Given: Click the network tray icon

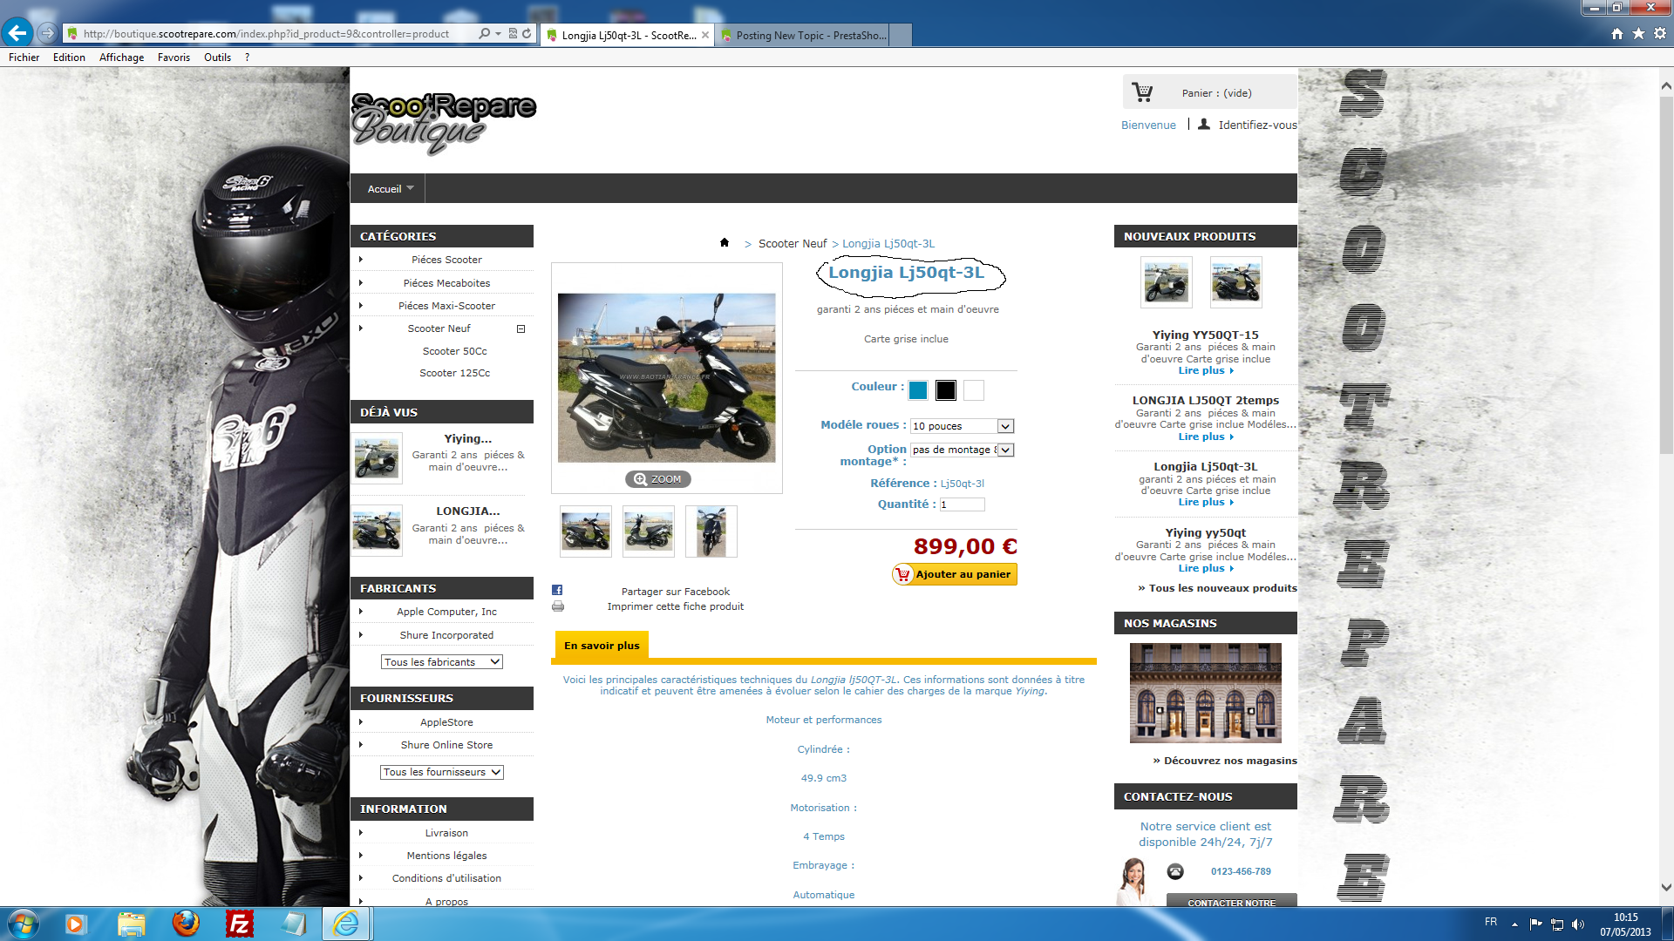Looking at the screenshot, I should tap(1557, 924).
